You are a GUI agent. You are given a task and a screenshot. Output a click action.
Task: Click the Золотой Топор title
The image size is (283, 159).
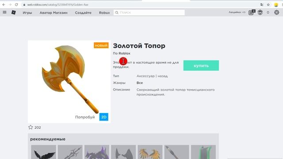click(x=139, y=46)
